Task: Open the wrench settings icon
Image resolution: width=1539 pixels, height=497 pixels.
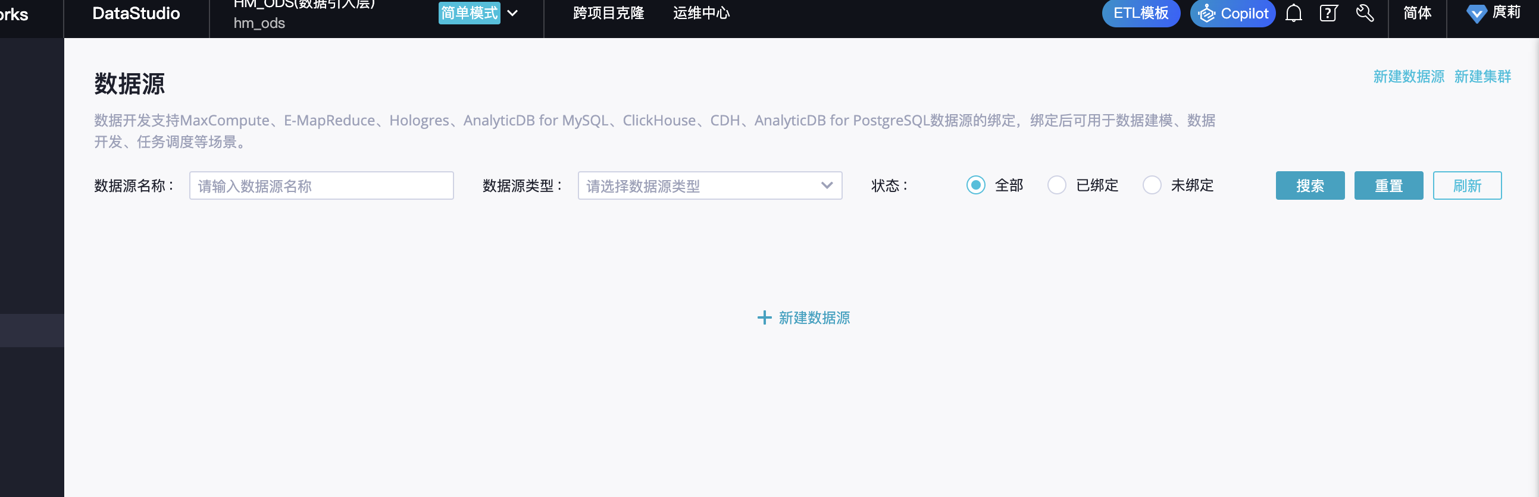Action: pos(1365,12)
